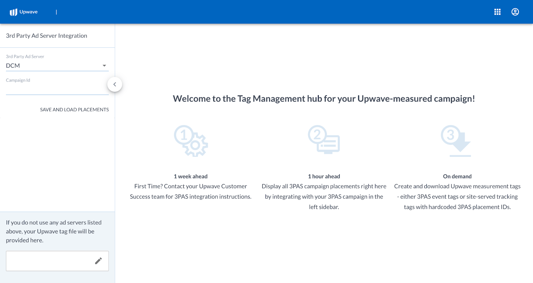The image size is (533, 283).
Task: Click the 'If you do not use any ad servers' note
Action: tap(54, 231)
